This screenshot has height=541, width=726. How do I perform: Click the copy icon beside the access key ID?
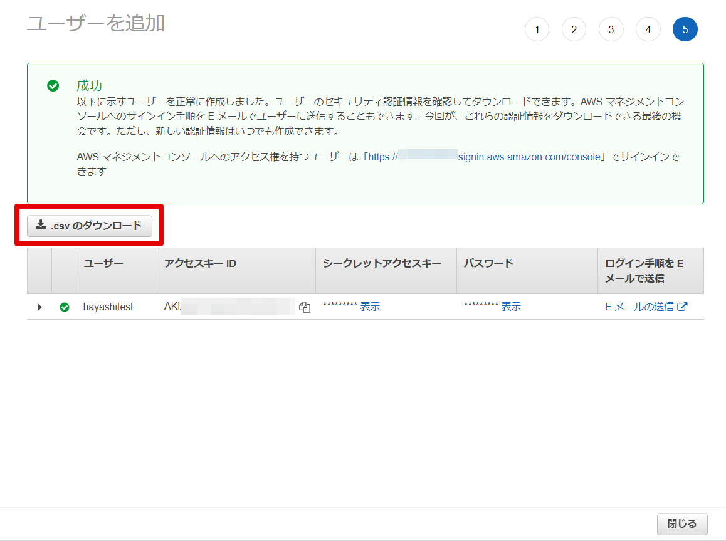tap(305, 307)
